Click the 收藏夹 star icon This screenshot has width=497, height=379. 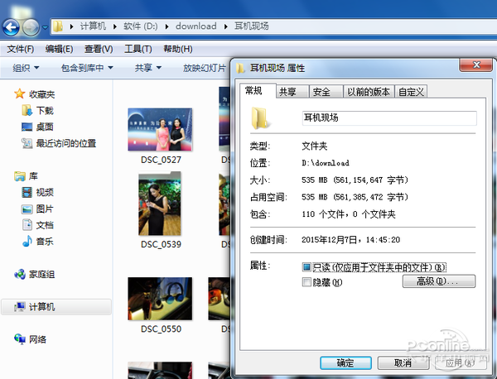point(19,94)
